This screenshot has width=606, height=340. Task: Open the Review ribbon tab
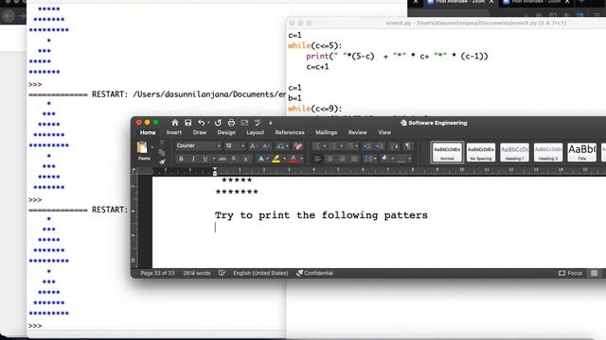(x=358, y=132)
